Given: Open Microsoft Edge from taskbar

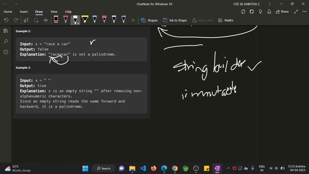Looking at the screenshot, I should (x=164, y=169).
